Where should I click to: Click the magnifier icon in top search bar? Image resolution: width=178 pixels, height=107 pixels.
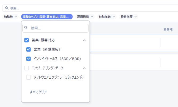tap(7, 8)
